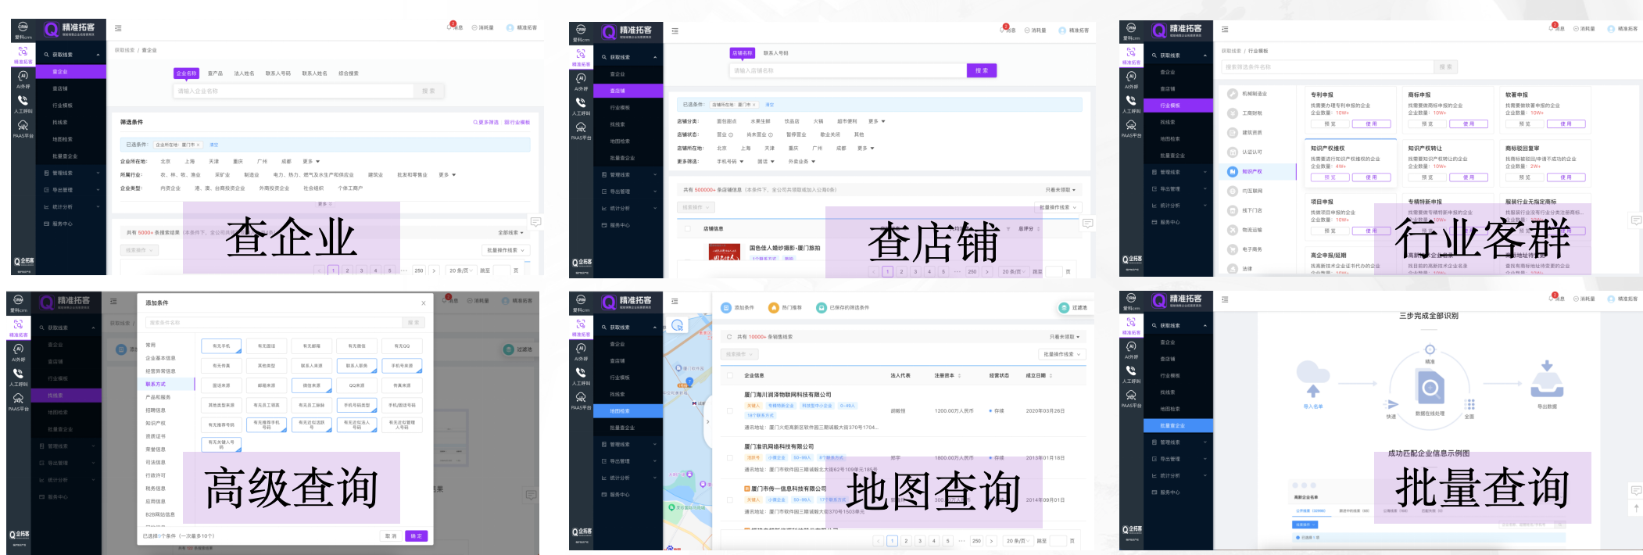Choose the 物流运输 industry icon
Image resolution: width=1643 pixels, height=555 pixels.
[x=1233, y=230]
